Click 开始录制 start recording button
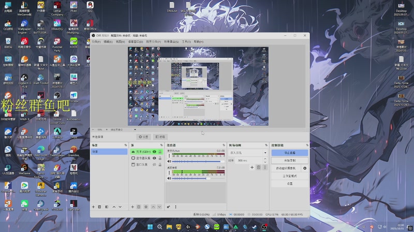 pos(290,160)
